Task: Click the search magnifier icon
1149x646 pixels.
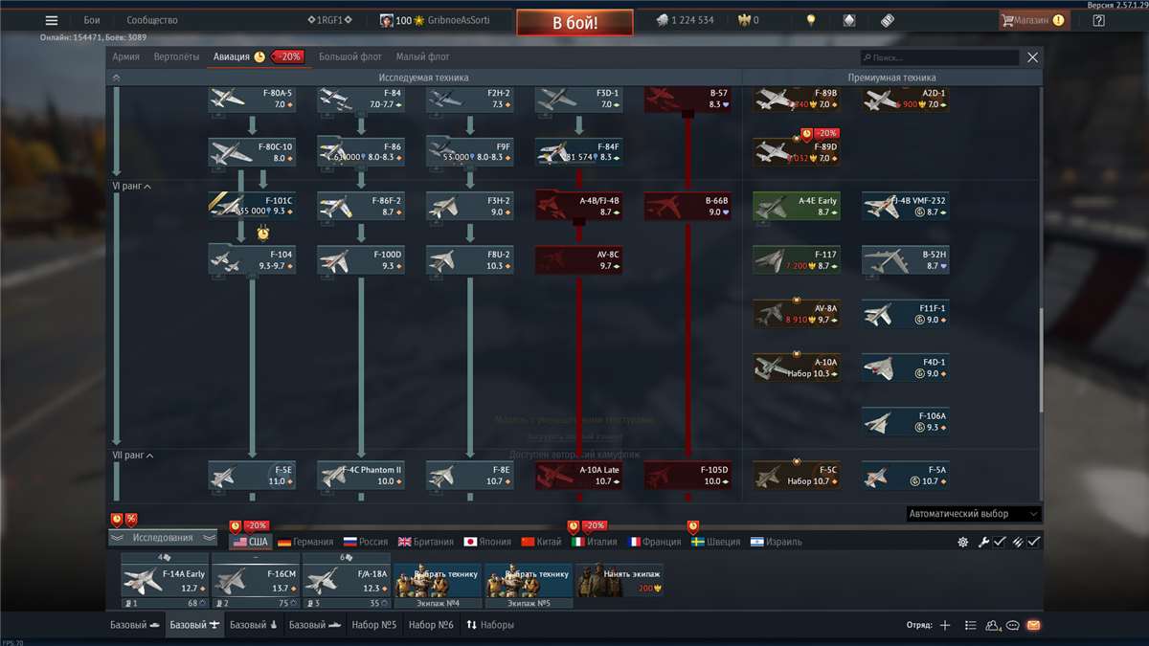Action: coord(867,57)
